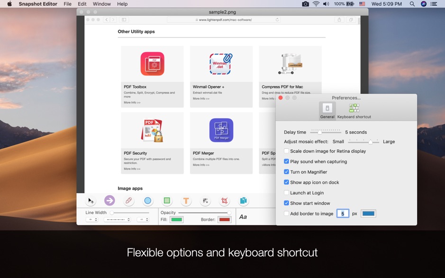Select the copy to clipboard tool

coord(243,200)
